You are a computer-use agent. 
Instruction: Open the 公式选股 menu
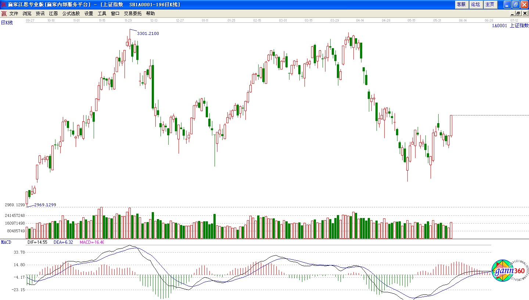pos(71,14)
